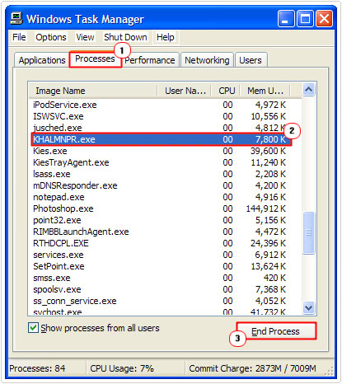Maximize the Windows Task Manager window
The height and width of the screenshot is (384, 342).
click(x=305, y=19)
